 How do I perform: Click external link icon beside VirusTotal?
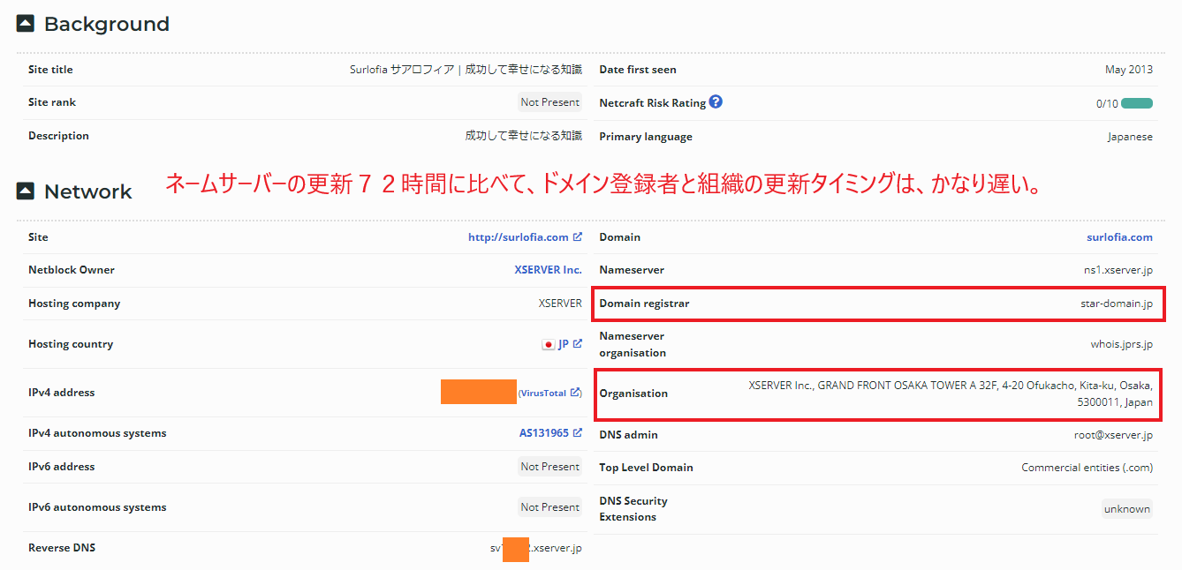575,393
